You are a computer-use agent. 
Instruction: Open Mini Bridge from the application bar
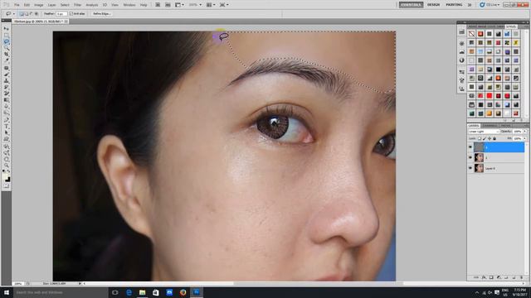[x=168, y=5]
